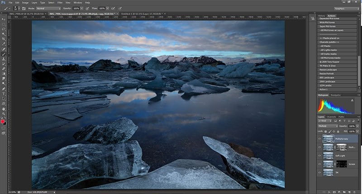The height and width of the screenshot is (194, 362).
Task: Open the collapsed panel icon beside History
Action: [x=313, y=19]
